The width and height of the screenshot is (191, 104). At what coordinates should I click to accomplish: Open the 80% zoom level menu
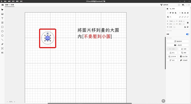click(x=11, y=102)
